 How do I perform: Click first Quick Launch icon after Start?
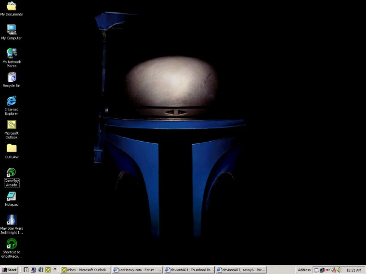pos(26,270)
